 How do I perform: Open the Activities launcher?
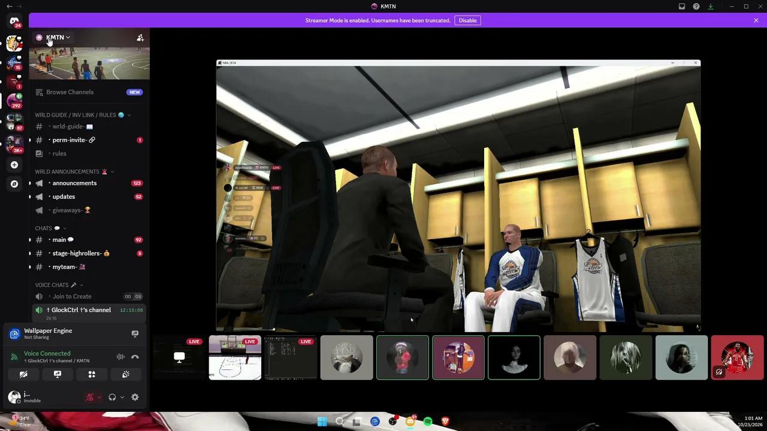point(92,374)
